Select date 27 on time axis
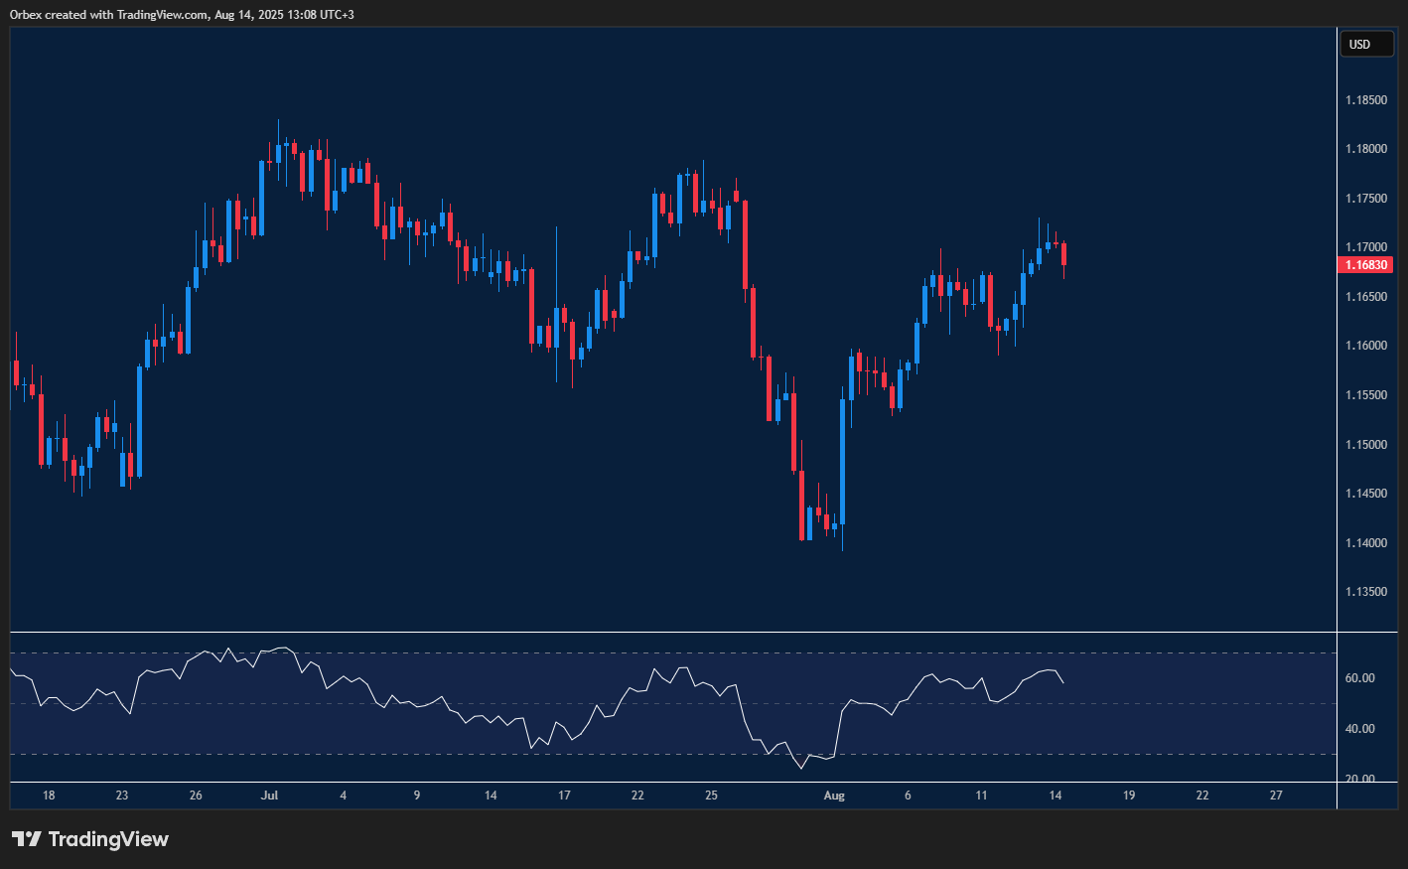This screenshot has width=1408, height=869. (1276, 796)
